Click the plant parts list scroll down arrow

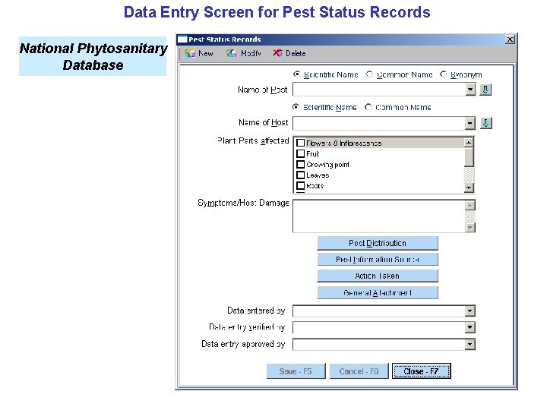point(469,188)
